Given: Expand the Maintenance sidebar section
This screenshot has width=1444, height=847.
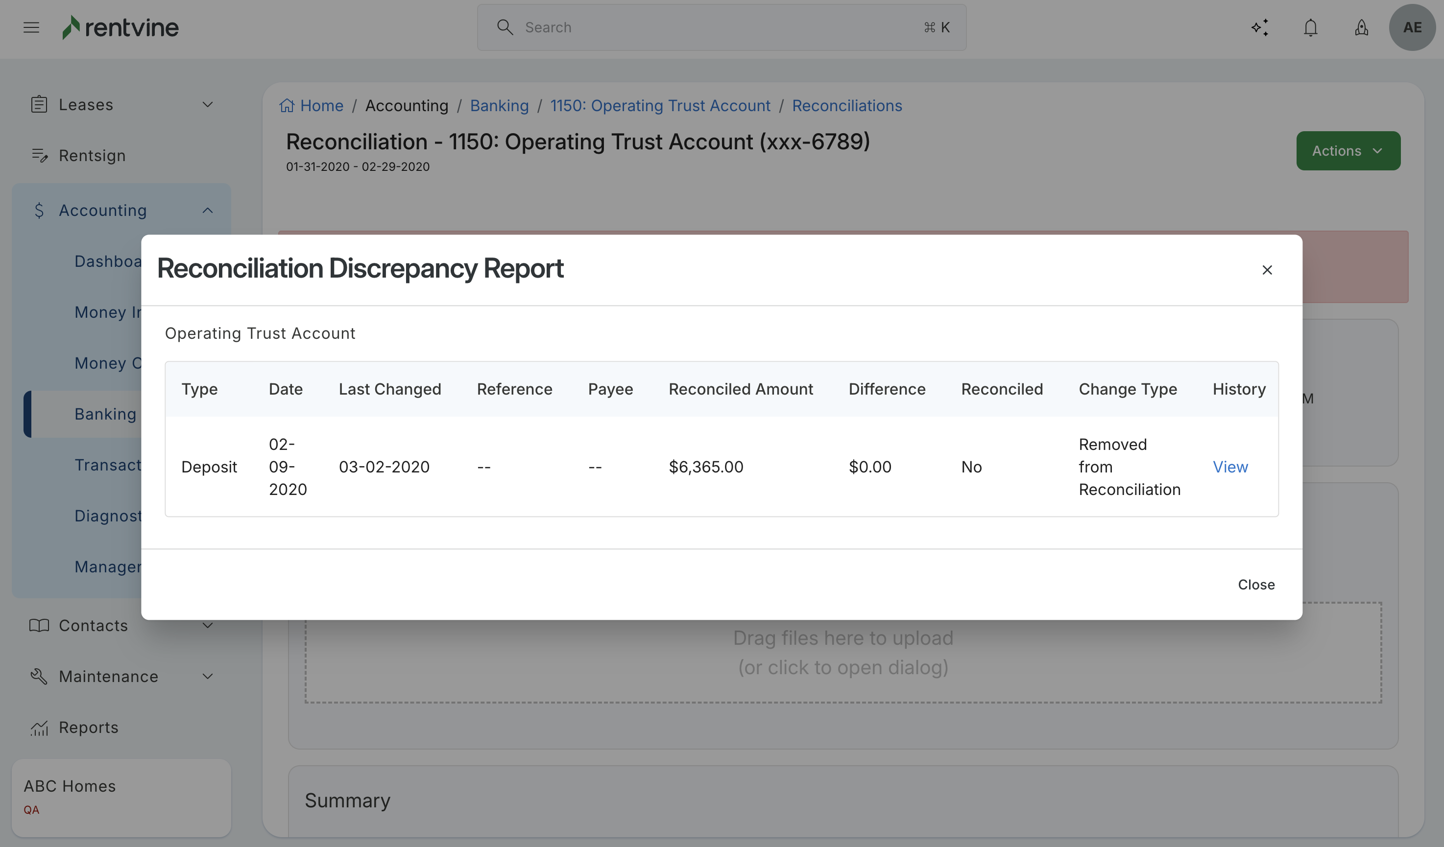Looking at the screenshot, I should tap(207, 676).
